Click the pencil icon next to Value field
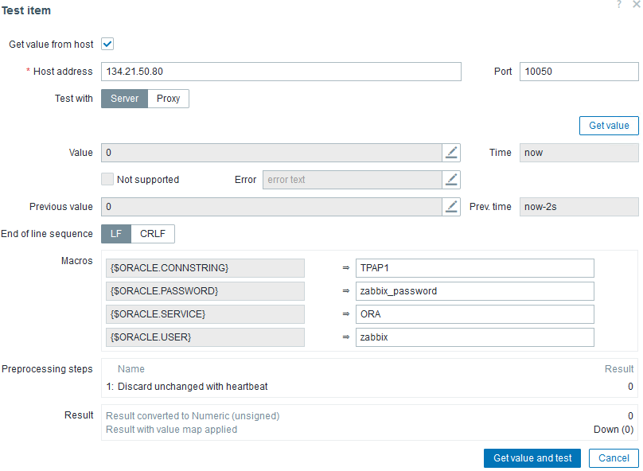Image resolution: width=643 pixels, height=471 pixels. 452,153
